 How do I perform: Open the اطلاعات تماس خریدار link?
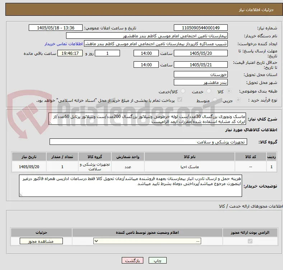coord(64,44)
